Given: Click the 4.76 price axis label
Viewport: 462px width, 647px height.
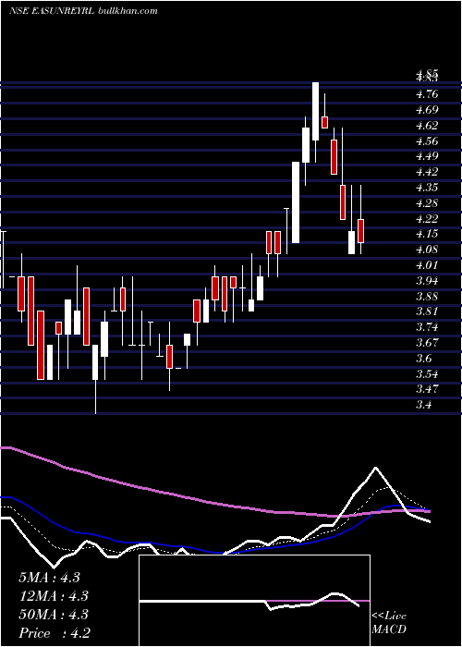Looking at the screenshot, I should pyautogui.click(x=427, y=94).
